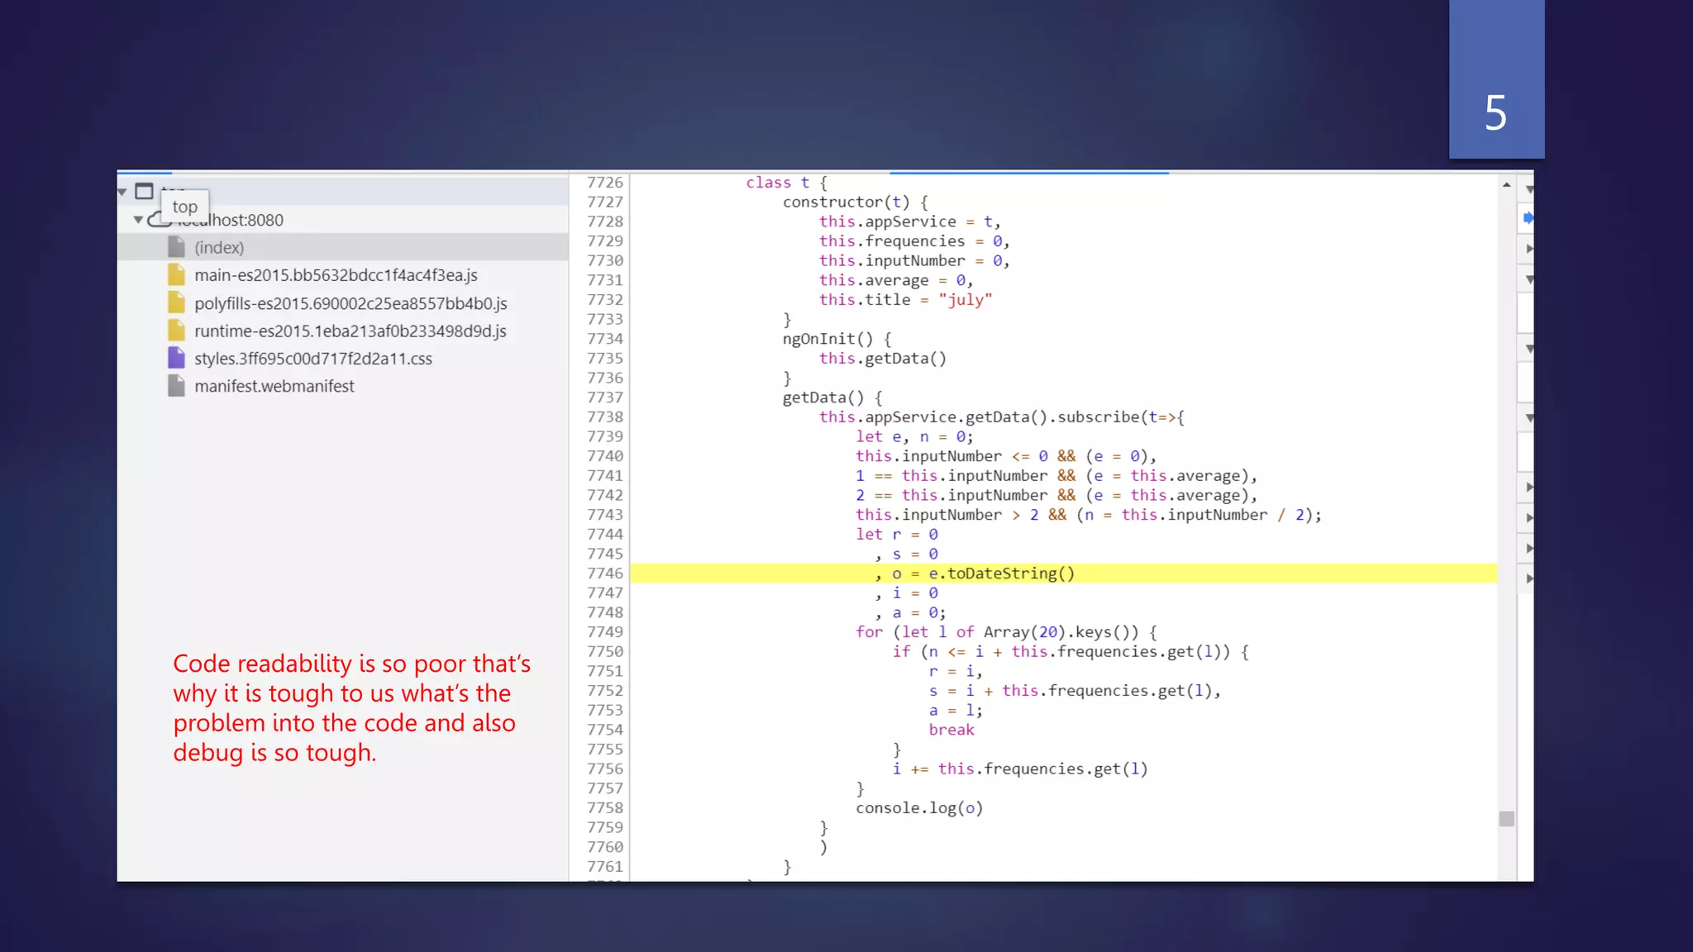Click 'this.frequencies = 0,' code line

click(914, 241)
